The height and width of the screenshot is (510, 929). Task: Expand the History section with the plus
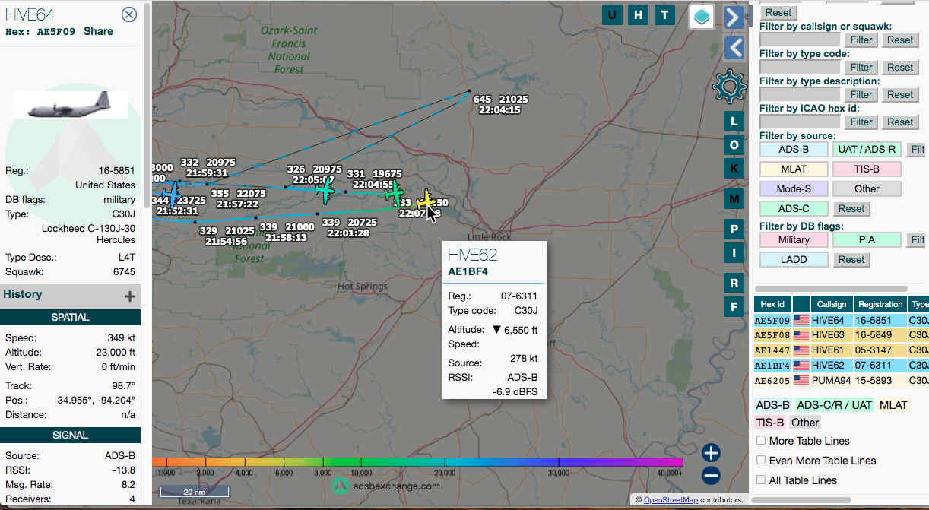(x=130, y=296)
